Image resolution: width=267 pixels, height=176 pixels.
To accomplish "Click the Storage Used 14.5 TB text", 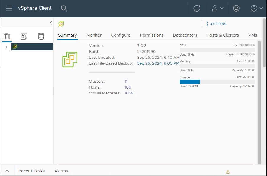I will (189, 87).
